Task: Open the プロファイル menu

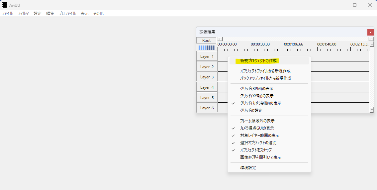Action: [67, 14]
